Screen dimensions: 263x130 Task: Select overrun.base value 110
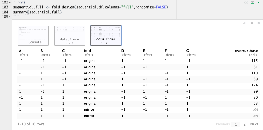pyautogui.click(x=254, y=73)
